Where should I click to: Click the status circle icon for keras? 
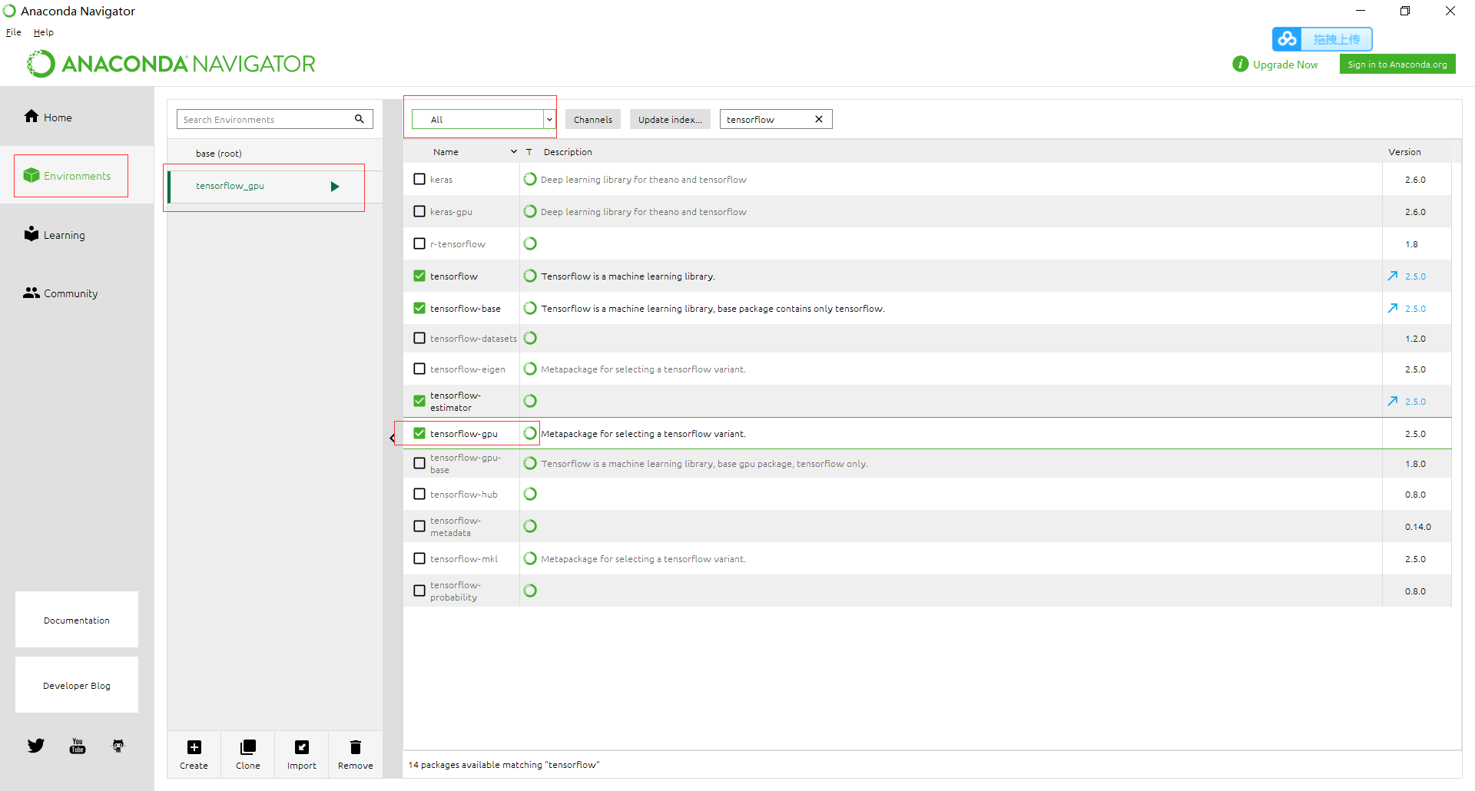coord(530,179)
